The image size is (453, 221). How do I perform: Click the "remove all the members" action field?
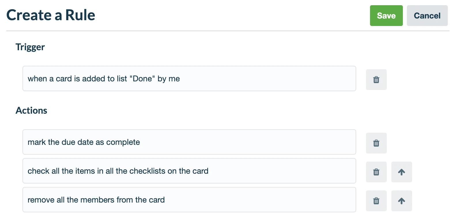189,200
